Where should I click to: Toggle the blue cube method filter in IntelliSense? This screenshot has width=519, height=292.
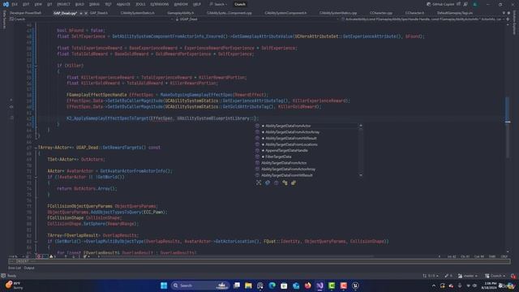click(268, 182)
